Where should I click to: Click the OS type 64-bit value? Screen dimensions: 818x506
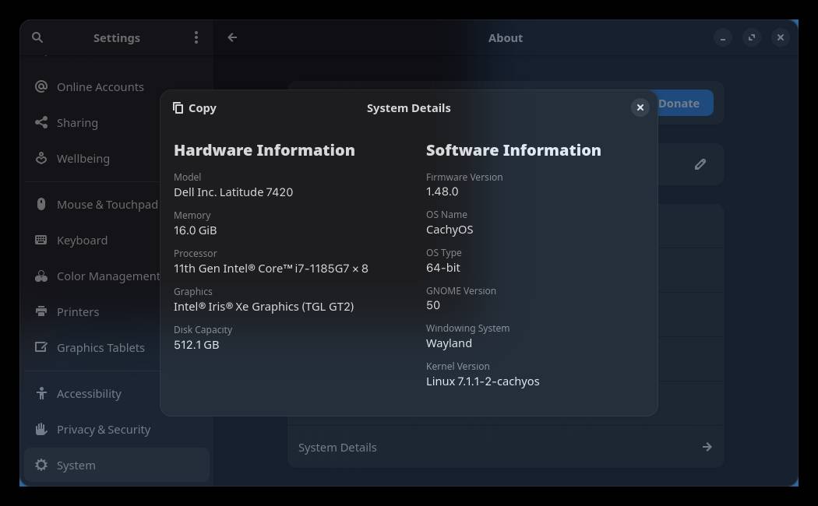[x=443, y=267]
